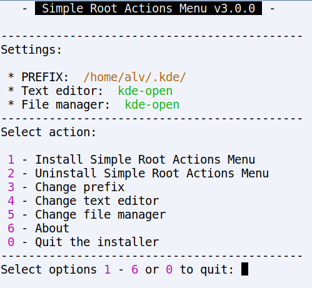Click the Settings: heading

[31, 50]
